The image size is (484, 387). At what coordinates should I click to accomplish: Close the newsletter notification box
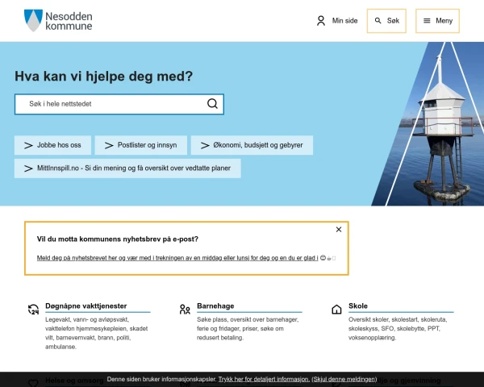pyautogui.click(x=339, y=230)
